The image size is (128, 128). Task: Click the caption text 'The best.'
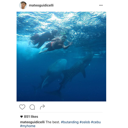(53, 122)
